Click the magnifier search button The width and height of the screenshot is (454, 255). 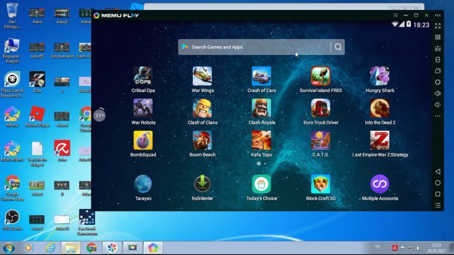tap(338, 47)
